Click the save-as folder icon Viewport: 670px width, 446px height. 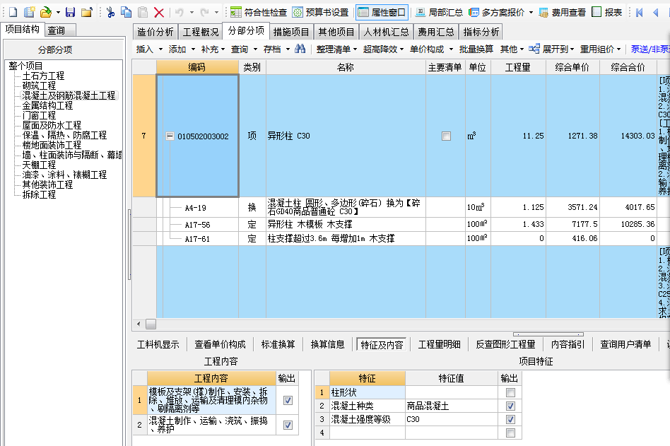tap(87, 12)
